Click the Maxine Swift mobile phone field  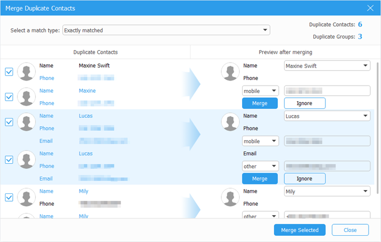pyautogui.click(x=327, y=91)
